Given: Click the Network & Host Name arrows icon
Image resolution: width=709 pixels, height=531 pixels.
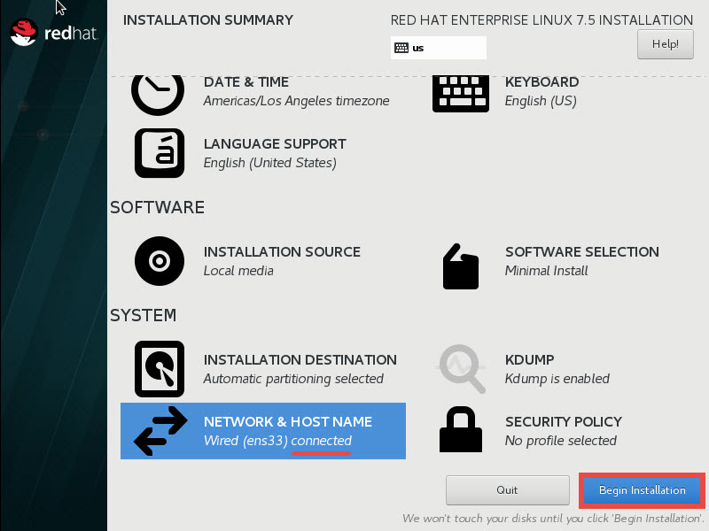Looking at the screenshot, I should click(x=160, y=431).
